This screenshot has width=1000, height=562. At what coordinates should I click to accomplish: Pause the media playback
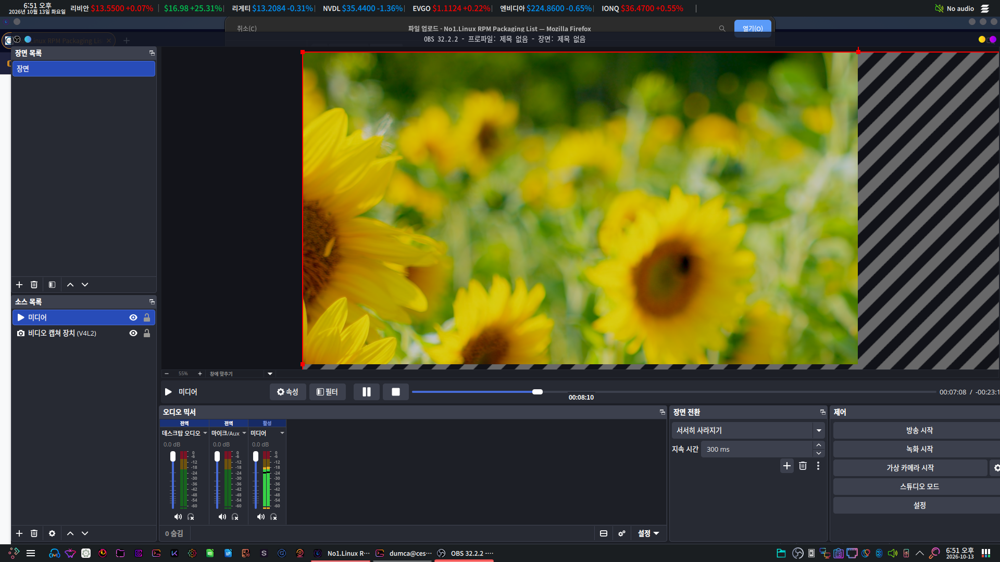[x=367, y=392]
